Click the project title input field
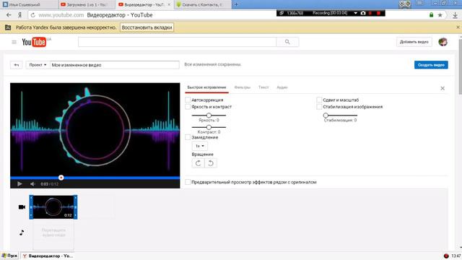The image size is (462, 260). tap(115, 65)
